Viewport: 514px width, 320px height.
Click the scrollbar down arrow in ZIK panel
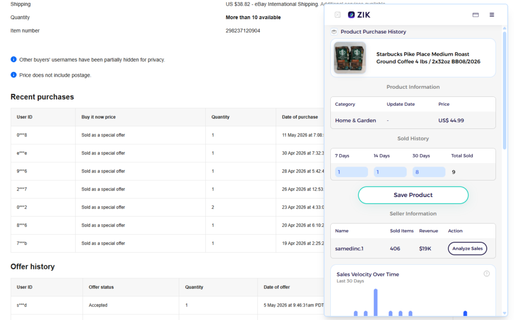(x=505, y=313)
